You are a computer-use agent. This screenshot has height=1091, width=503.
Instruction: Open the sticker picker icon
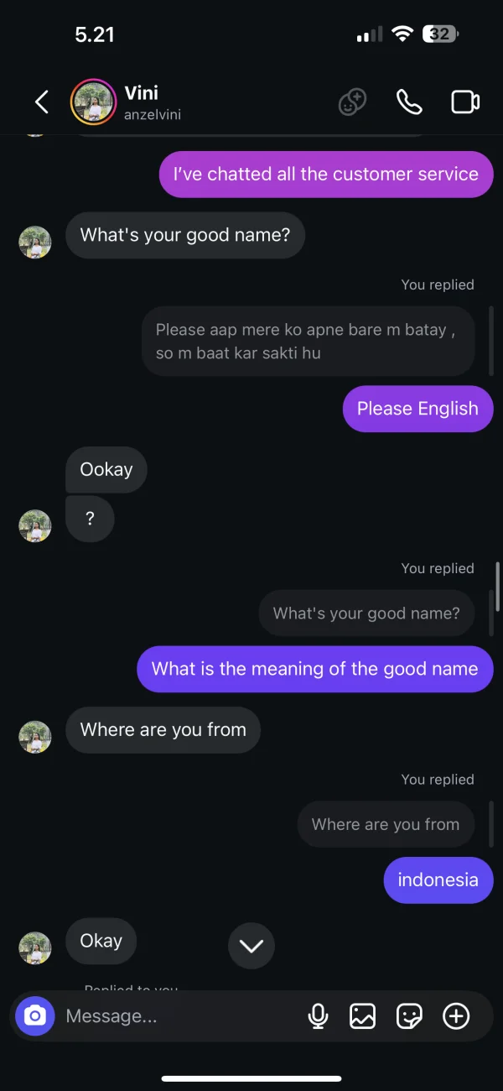(409, 1016)
